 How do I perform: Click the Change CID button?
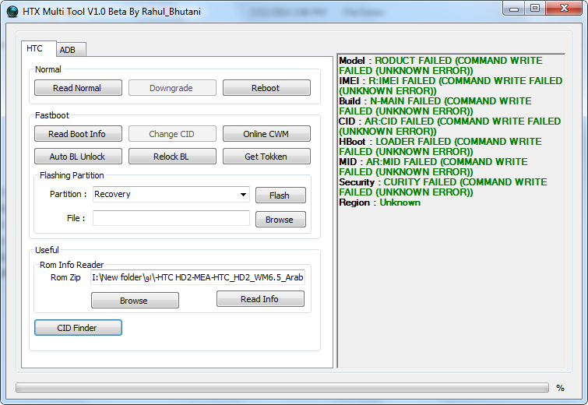coord(172,134)
